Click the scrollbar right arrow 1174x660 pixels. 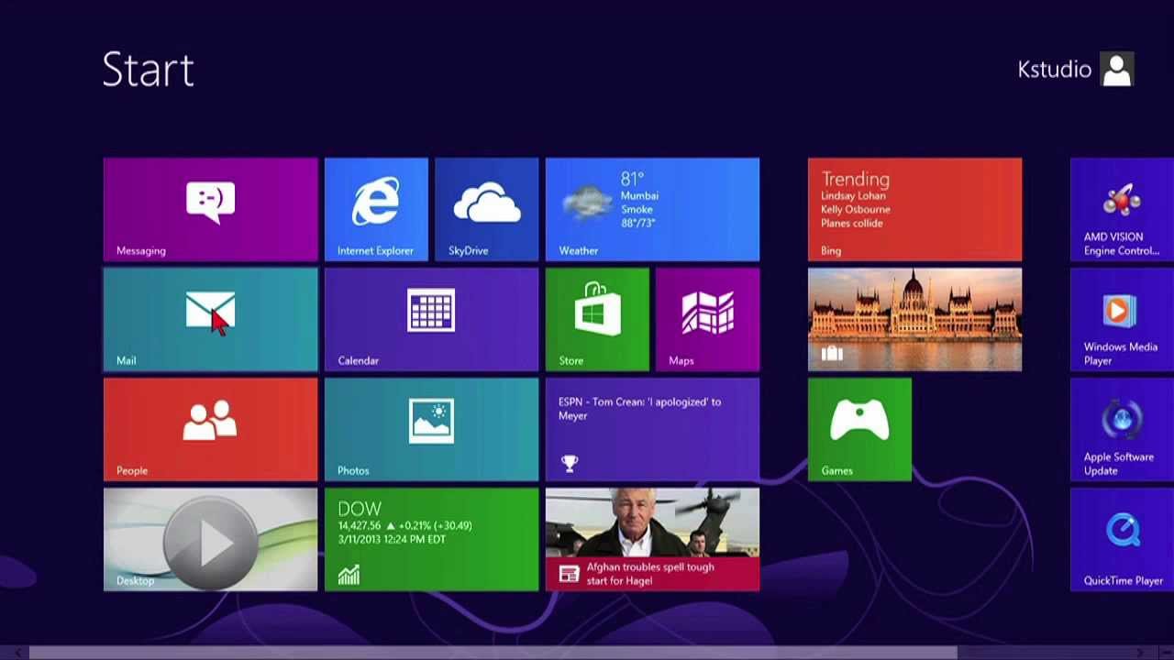[1140, 653]
